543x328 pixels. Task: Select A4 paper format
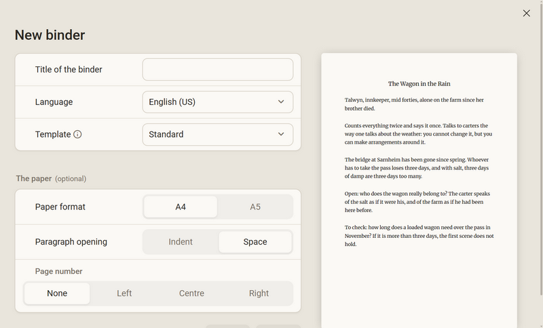coord(181,207)
